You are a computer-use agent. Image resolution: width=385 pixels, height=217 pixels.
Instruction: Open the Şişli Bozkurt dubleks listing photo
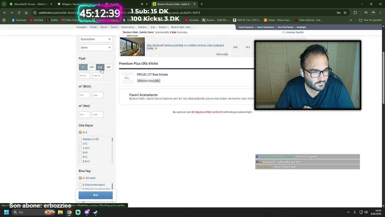pos(132,47)
